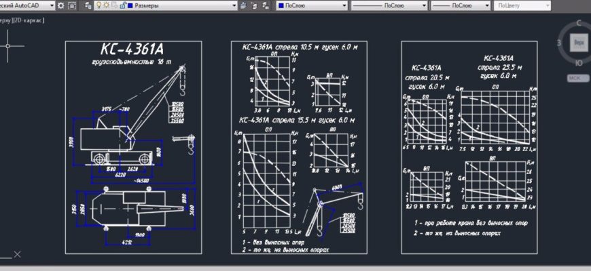591x271 pixels.
Task: Open the МСК coordinate system button
Action: [577, 78]
